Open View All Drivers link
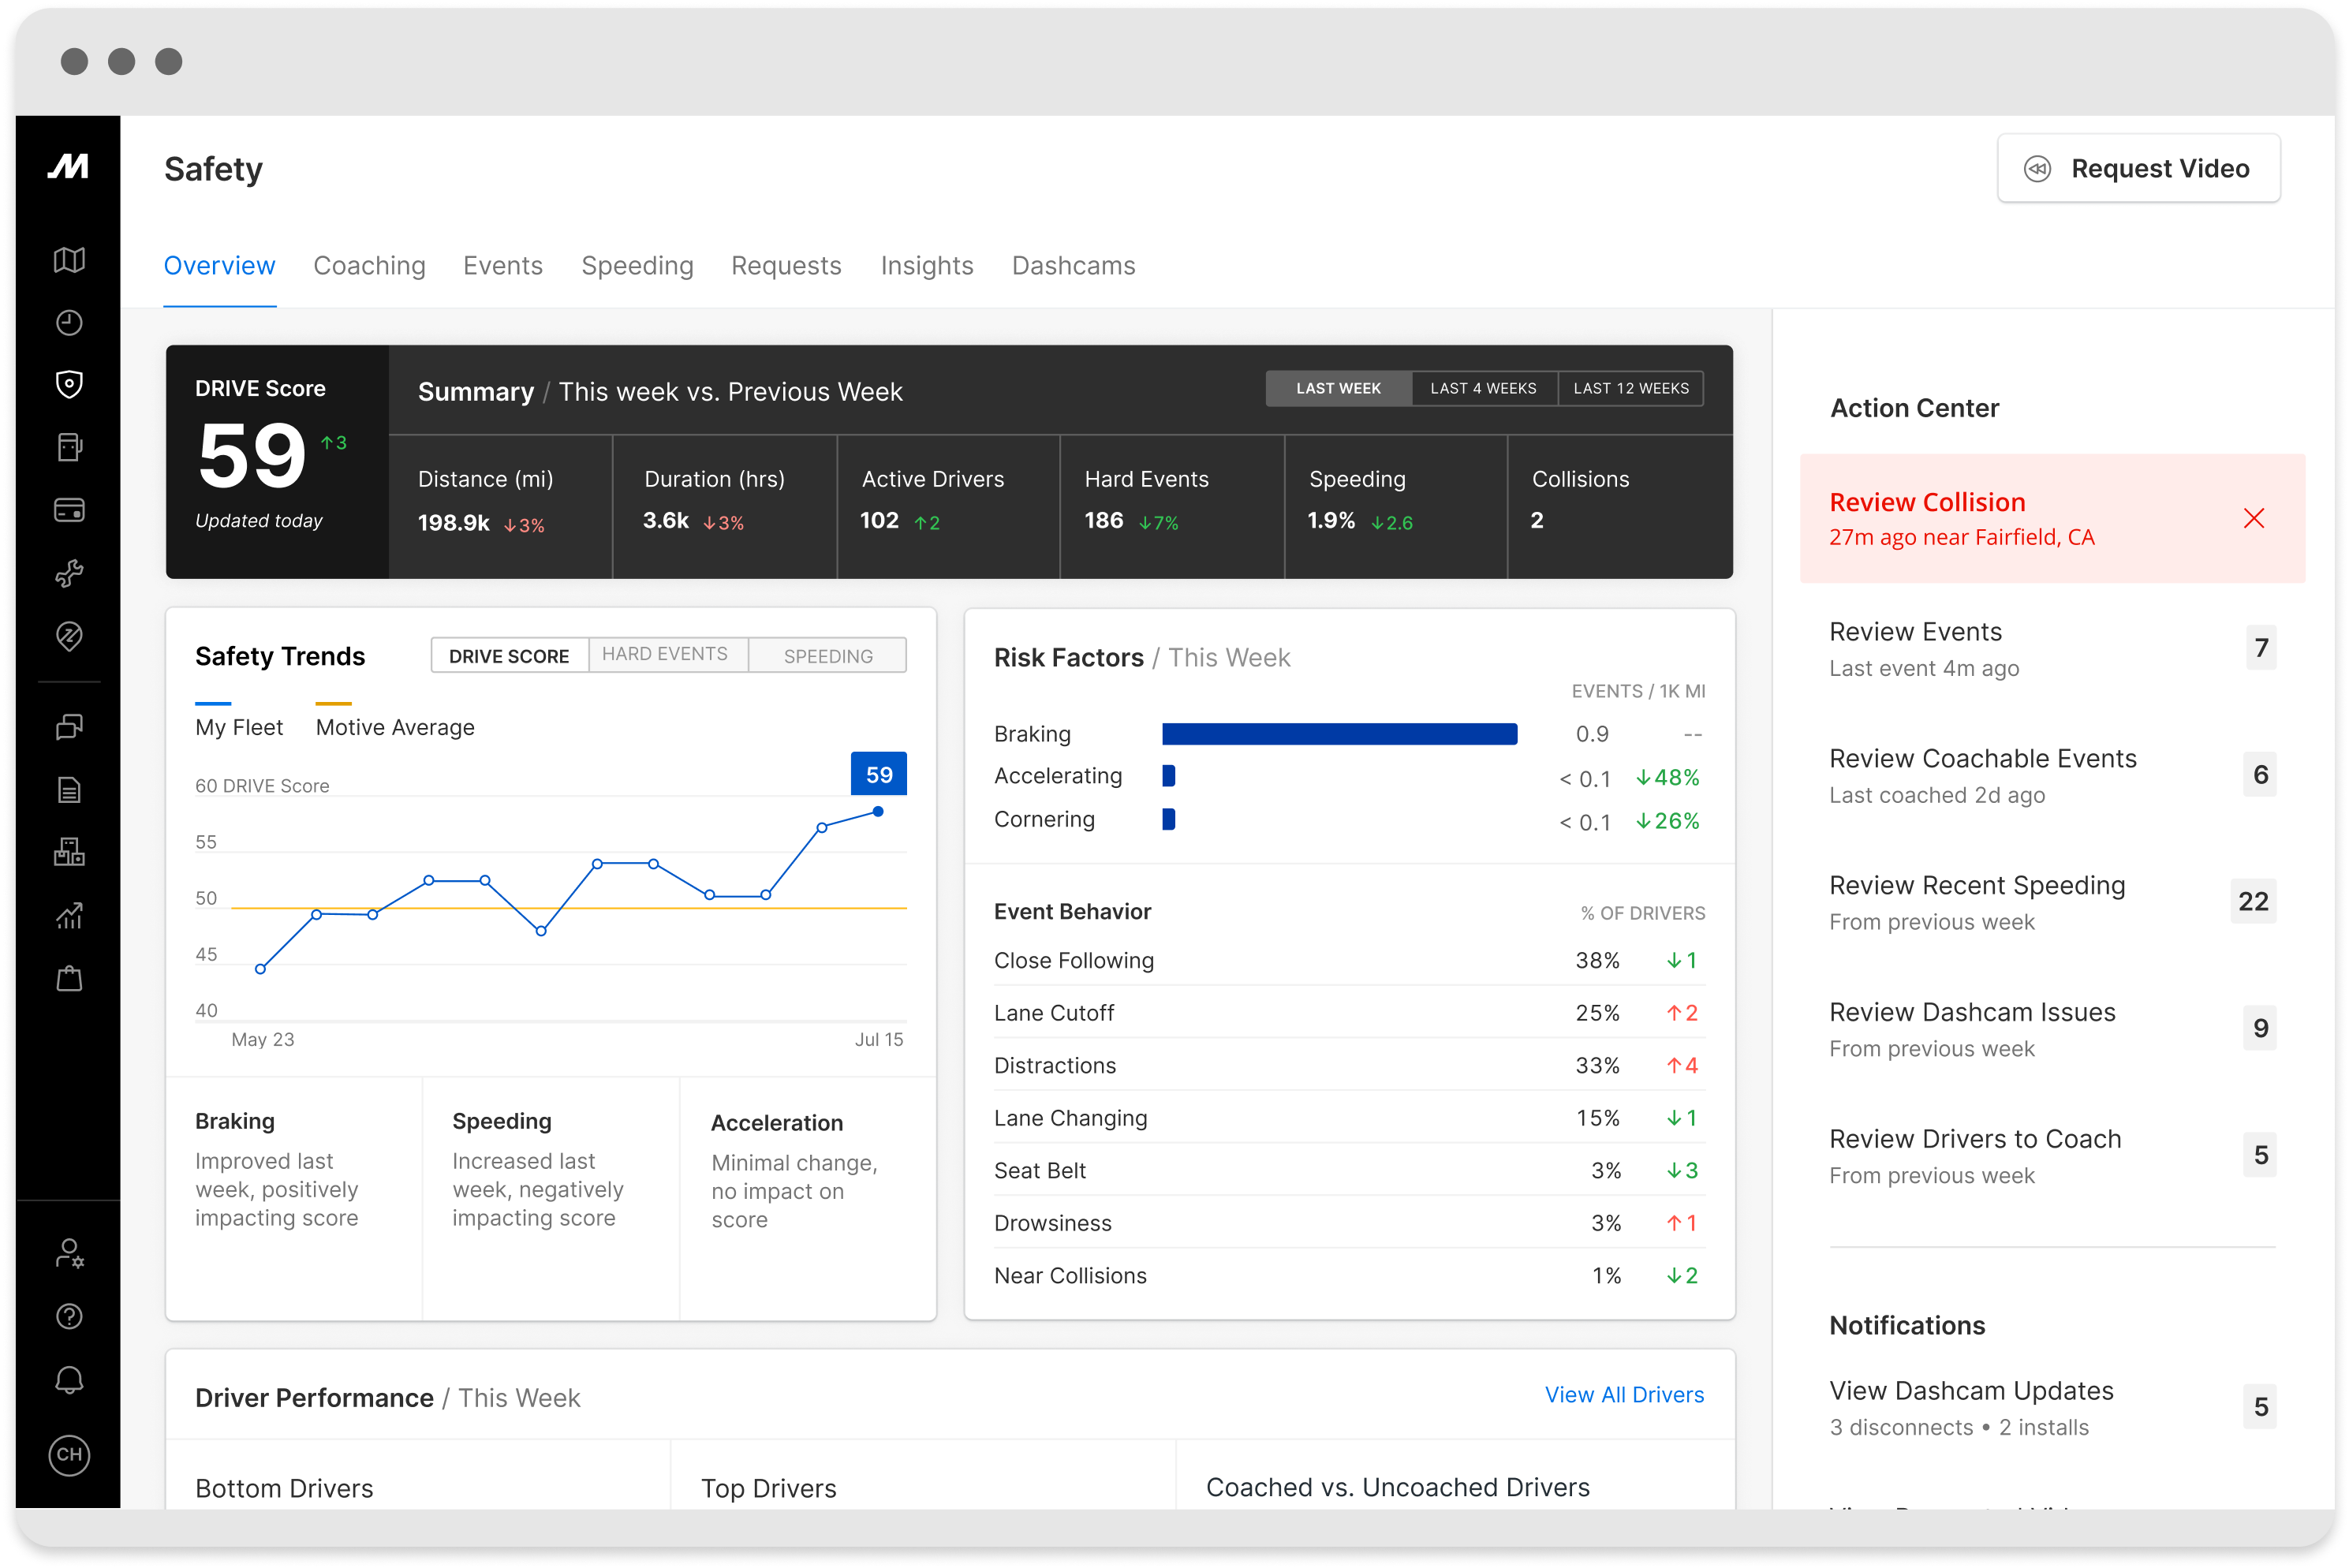This screenshot has height=1568, width=2349. (x=1624, y=1394)
